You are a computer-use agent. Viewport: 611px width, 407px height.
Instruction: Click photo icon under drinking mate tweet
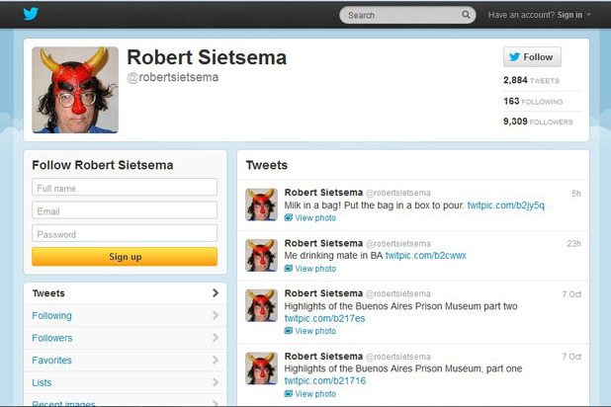click(289, 268)
